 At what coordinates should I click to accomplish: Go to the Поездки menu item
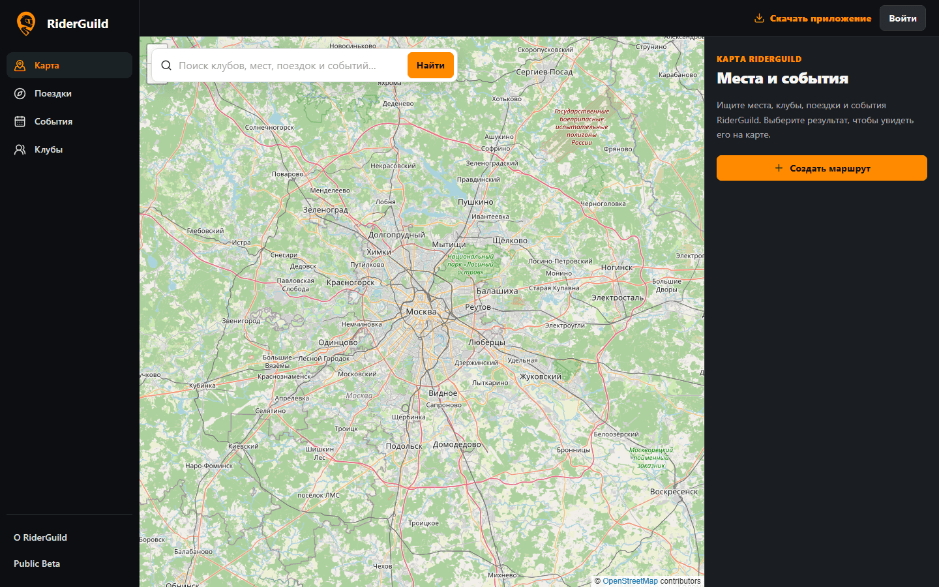(69, 93)
